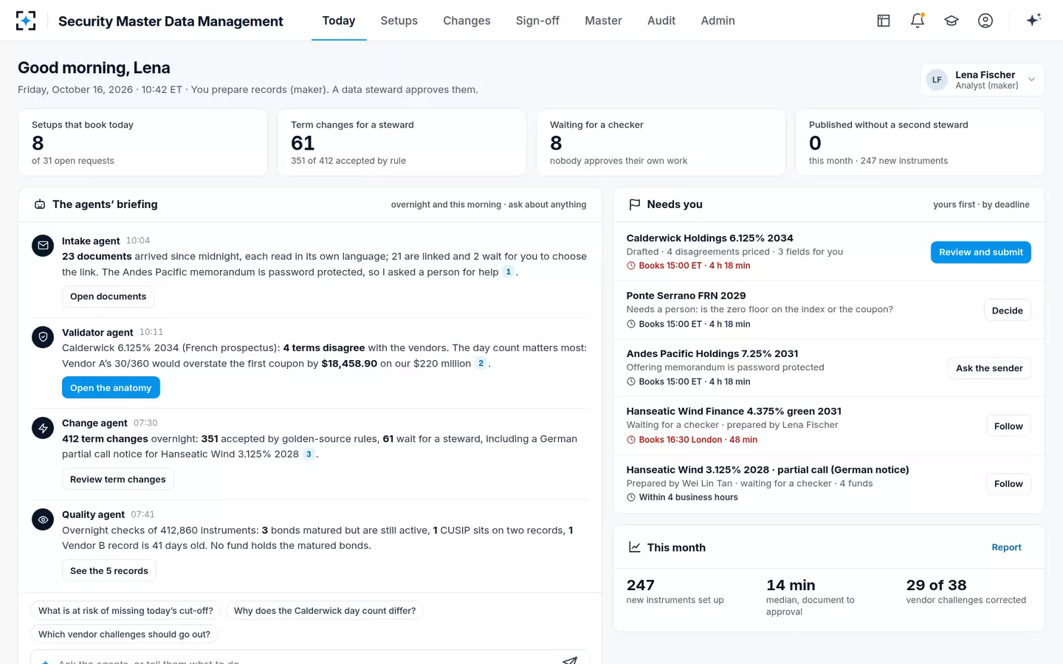This screenshot has height=664, width=1063.
Task: Open the Audit tab
Action: coord(661,21)
